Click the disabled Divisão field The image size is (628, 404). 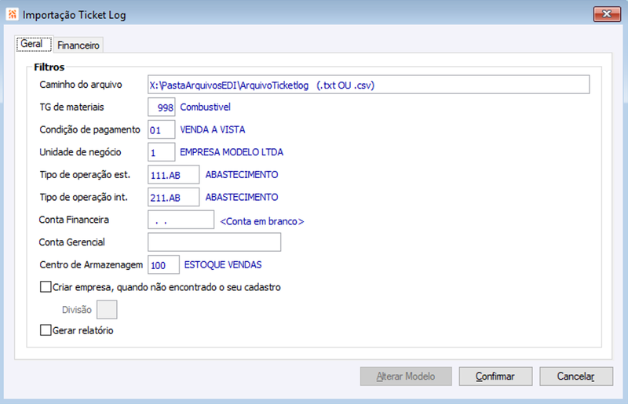(107, 310)
